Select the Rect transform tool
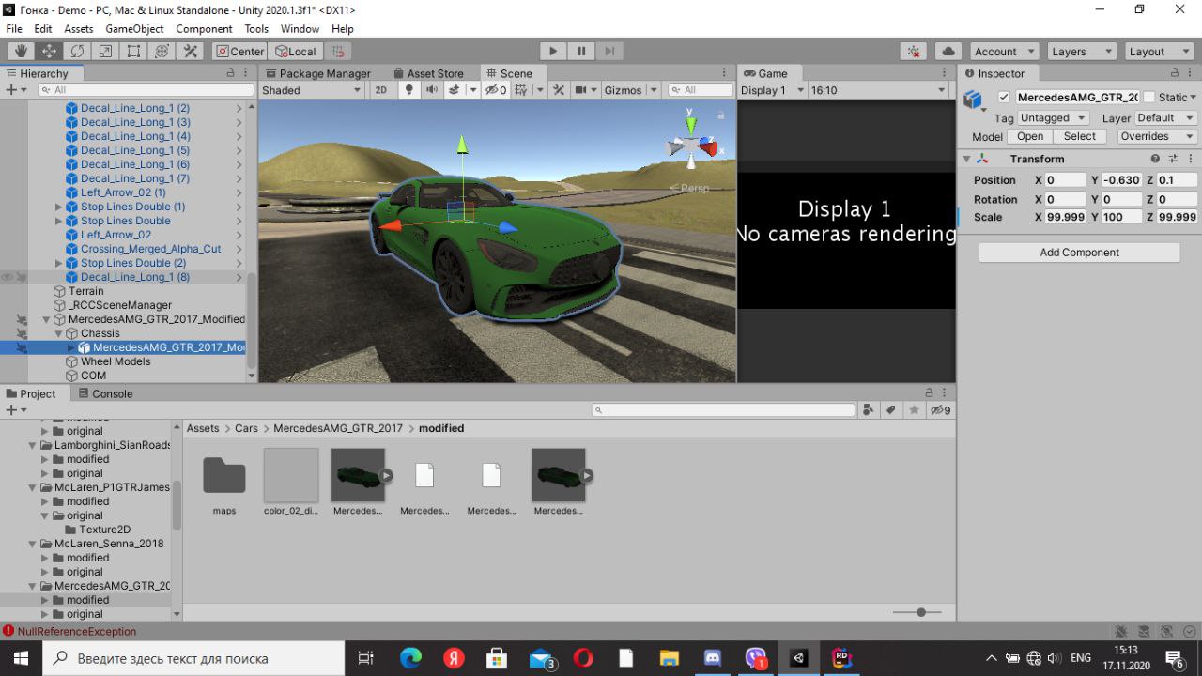This screenshot has width=1202, height=676. pos(133,52)
